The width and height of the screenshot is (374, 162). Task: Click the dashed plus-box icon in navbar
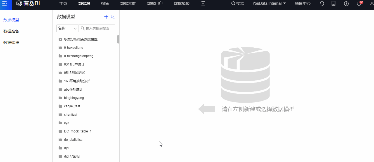[203, 4]
